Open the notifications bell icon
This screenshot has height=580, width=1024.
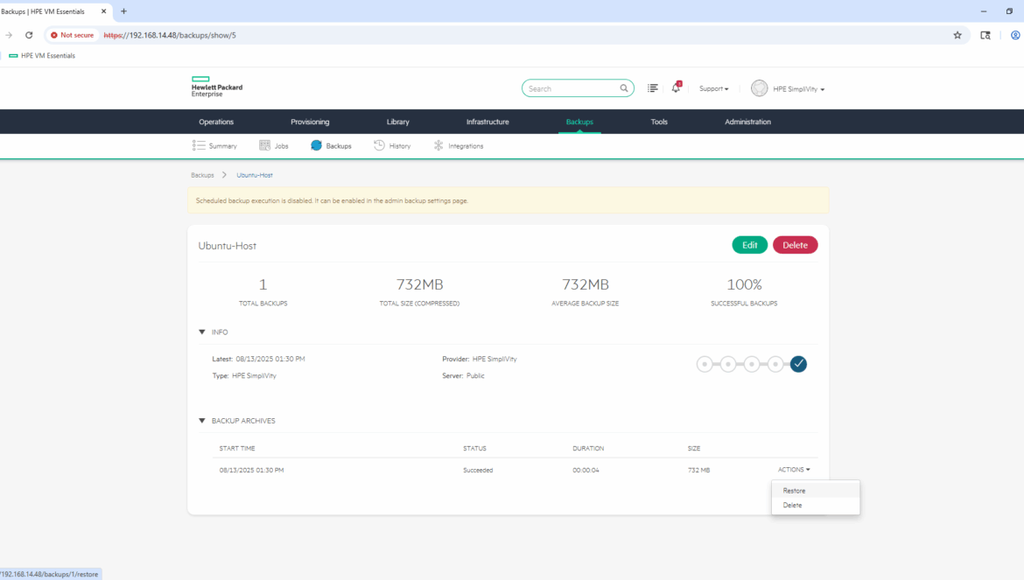pos(676,88)
